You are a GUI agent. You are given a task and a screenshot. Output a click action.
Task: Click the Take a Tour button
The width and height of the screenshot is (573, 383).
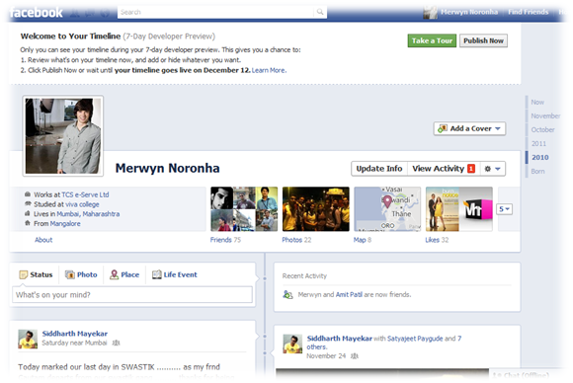point(432,40)
